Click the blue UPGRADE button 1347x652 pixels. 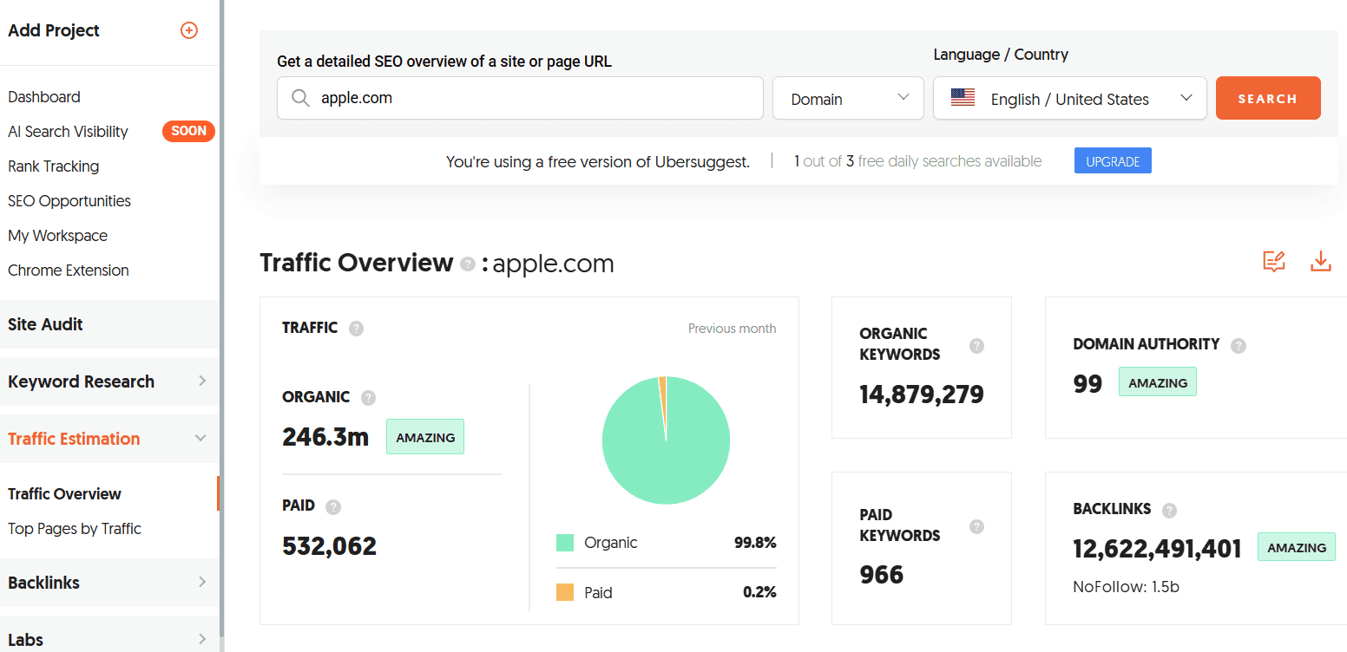1113,161
